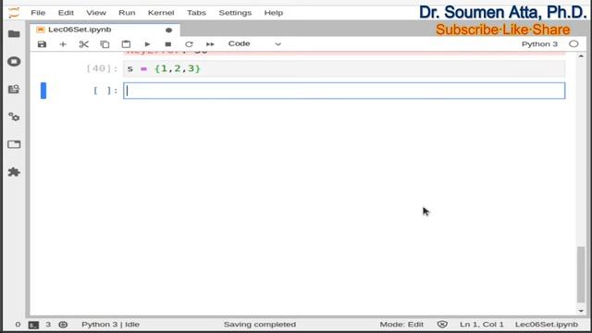
Task: Click the [40]: cell execution prompt
Action: click(x=102, y=68)
